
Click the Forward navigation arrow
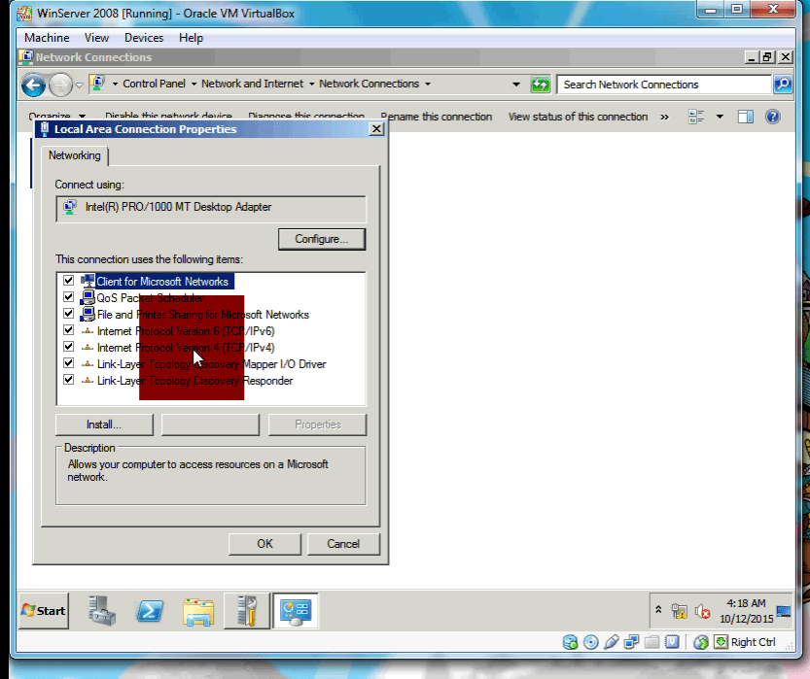[x=60, y=85]
